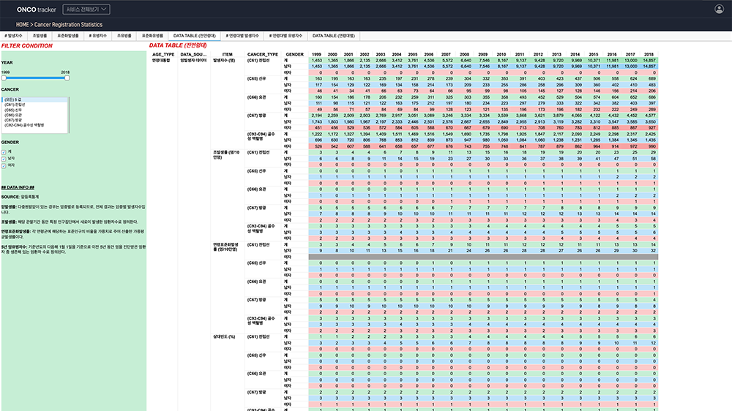Image resolution: width=732 pixels, height=411 pixels.
Task: Choose (모두) 5 값 in cancer list
Action: 15,99
